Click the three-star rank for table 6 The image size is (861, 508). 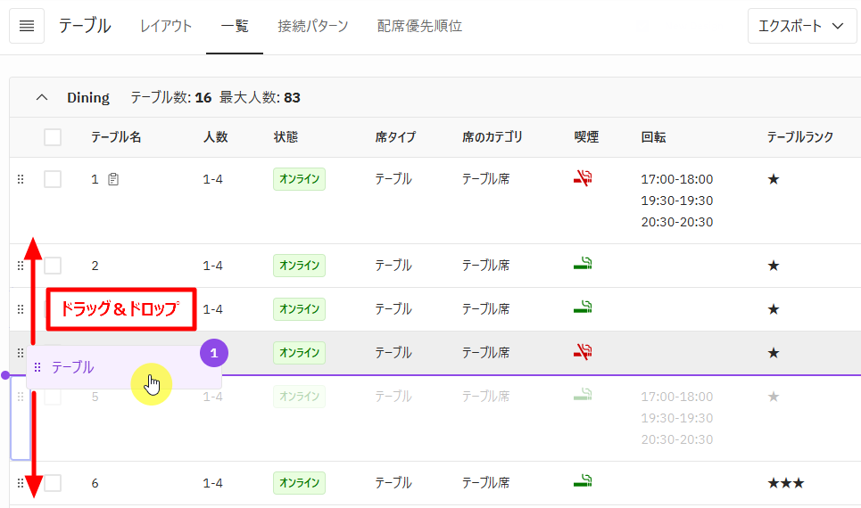[x=785, y=483]
